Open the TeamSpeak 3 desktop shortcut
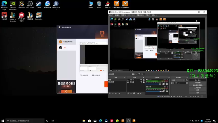Viewport: 218px width, 123px height. point(56,5)
